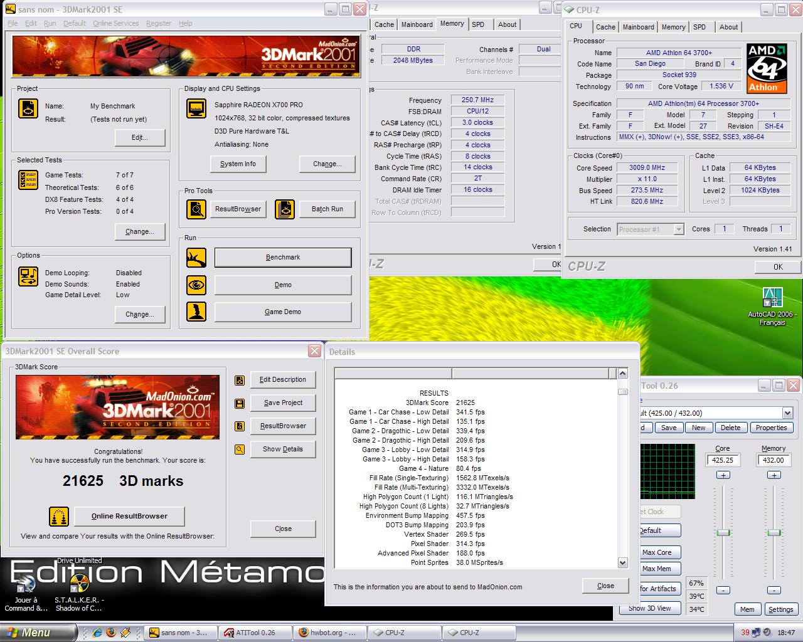Click the ResultBrowser icon in Overall Score window
The width and height of the screenshot is (803, 642).
(239, 426)
